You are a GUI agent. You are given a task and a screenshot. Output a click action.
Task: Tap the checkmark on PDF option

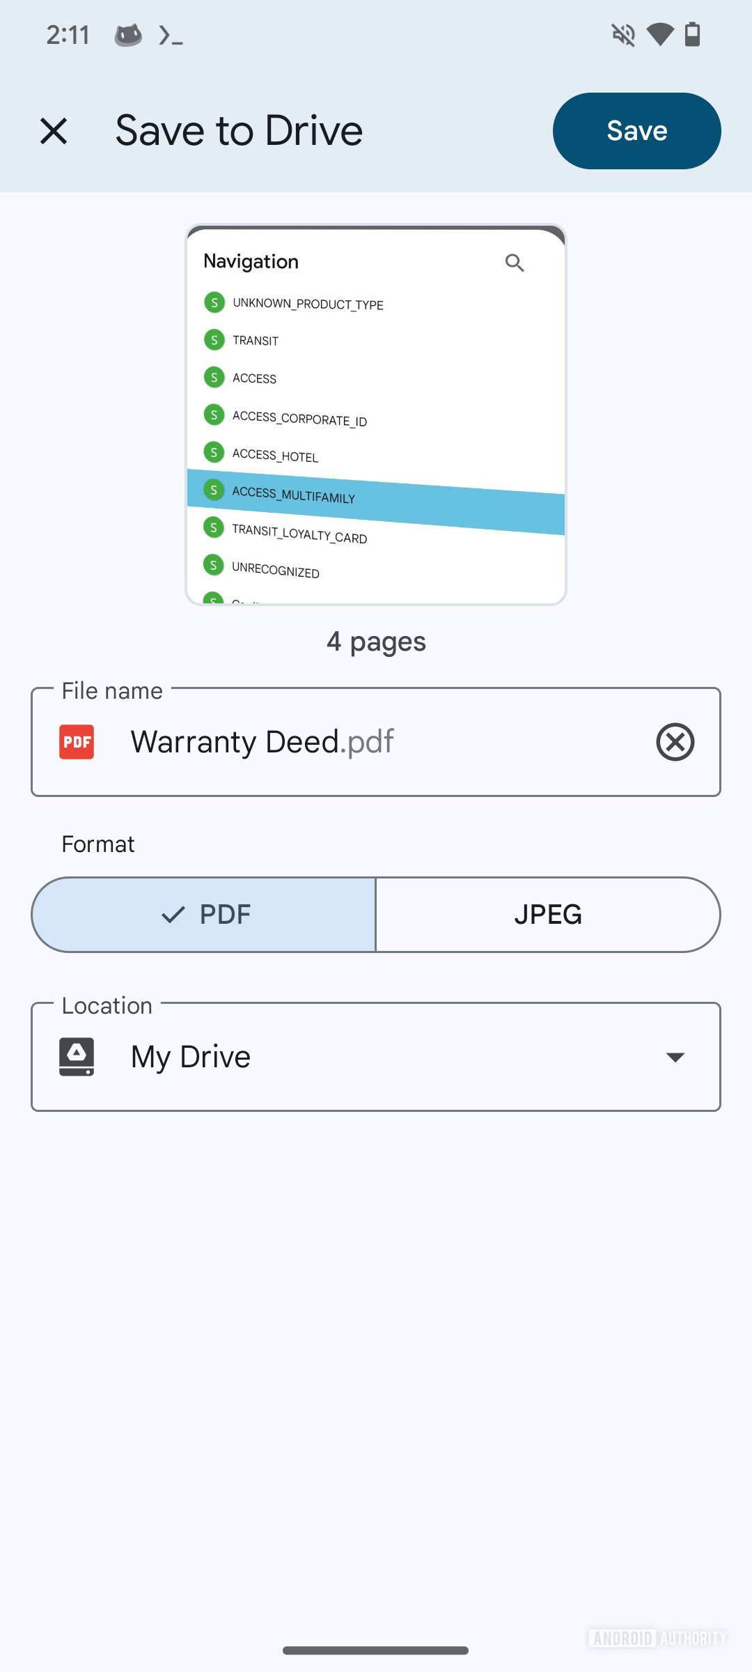[x=173, y=915]
